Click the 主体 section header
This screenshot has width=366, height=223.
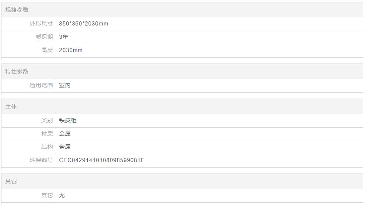click(11, 107)
